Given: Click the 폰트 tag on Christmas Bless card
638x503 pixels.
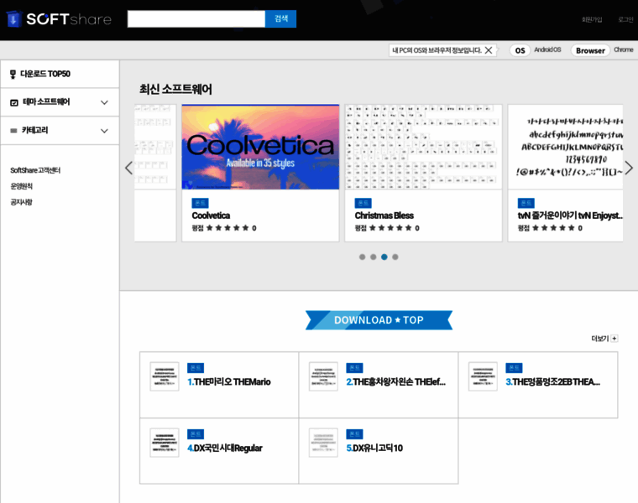Looking at the screenshot, I should [363, 203].
